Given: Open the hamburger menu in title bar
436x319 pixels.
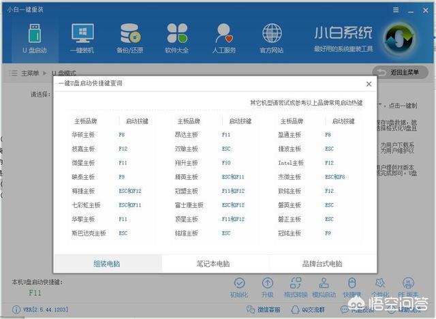Looking at the screenshot, I should point(396,10).
